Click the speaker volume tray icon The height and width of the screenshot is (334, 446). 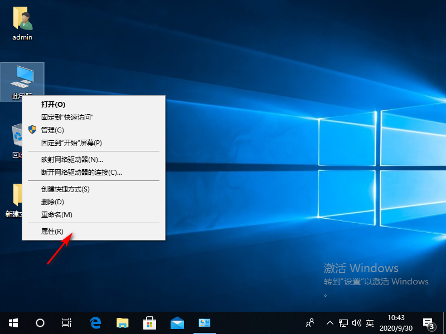(x=357, y=323)
